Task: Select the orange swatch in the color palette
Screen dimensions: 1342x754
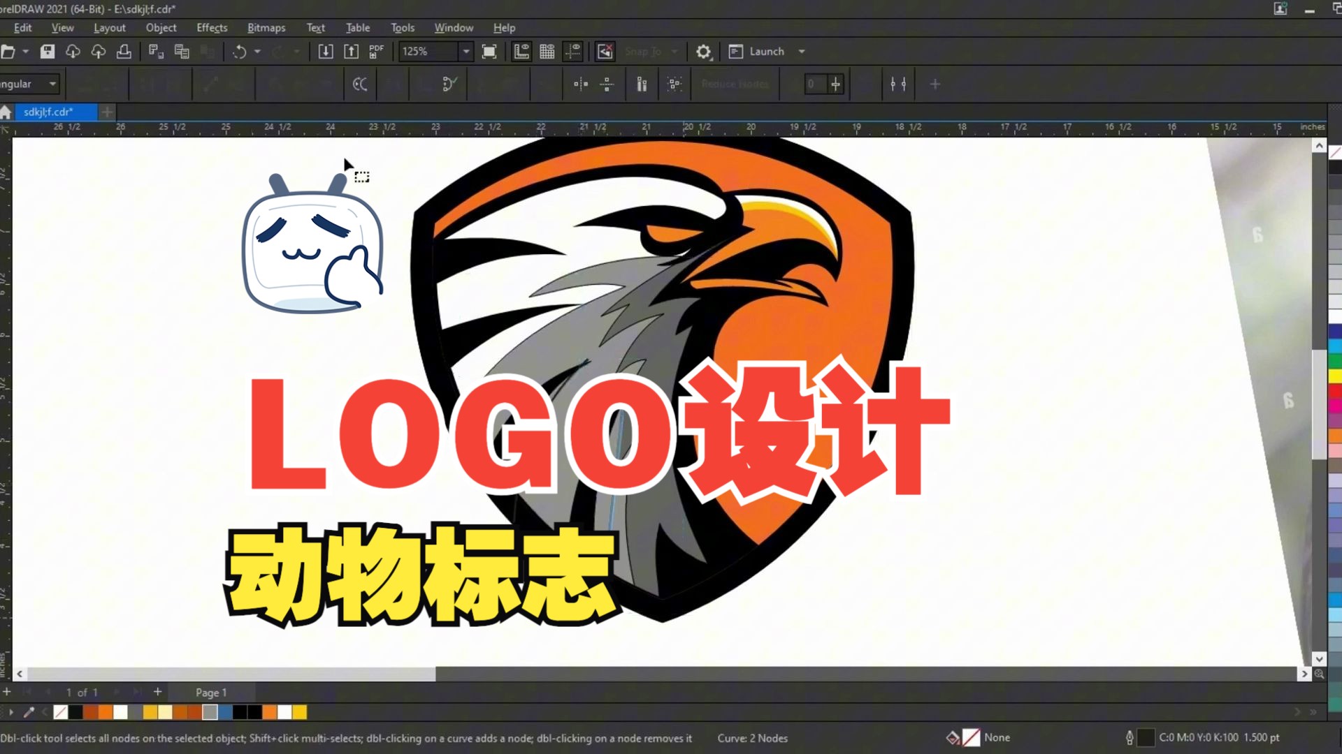Action: point(106,711)
